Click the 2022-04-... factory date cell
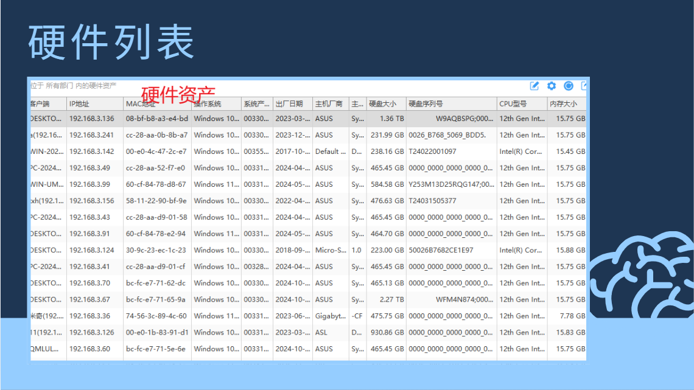Viewport: 694px width, 390px height. point(293,201)
